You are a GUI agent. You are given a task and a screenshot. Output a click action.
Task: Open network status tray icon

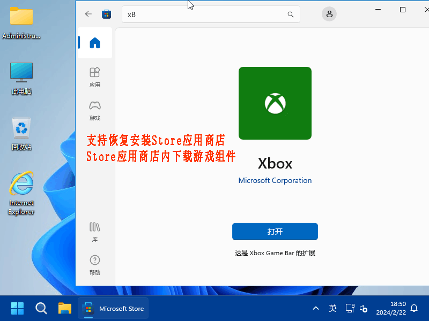click(350, 309)
